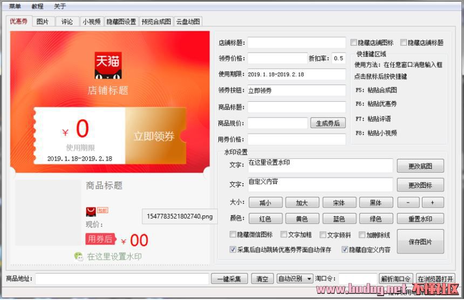Click the 使用期限 date field
This screenshot has width=464, height=300.
[297, 74]
